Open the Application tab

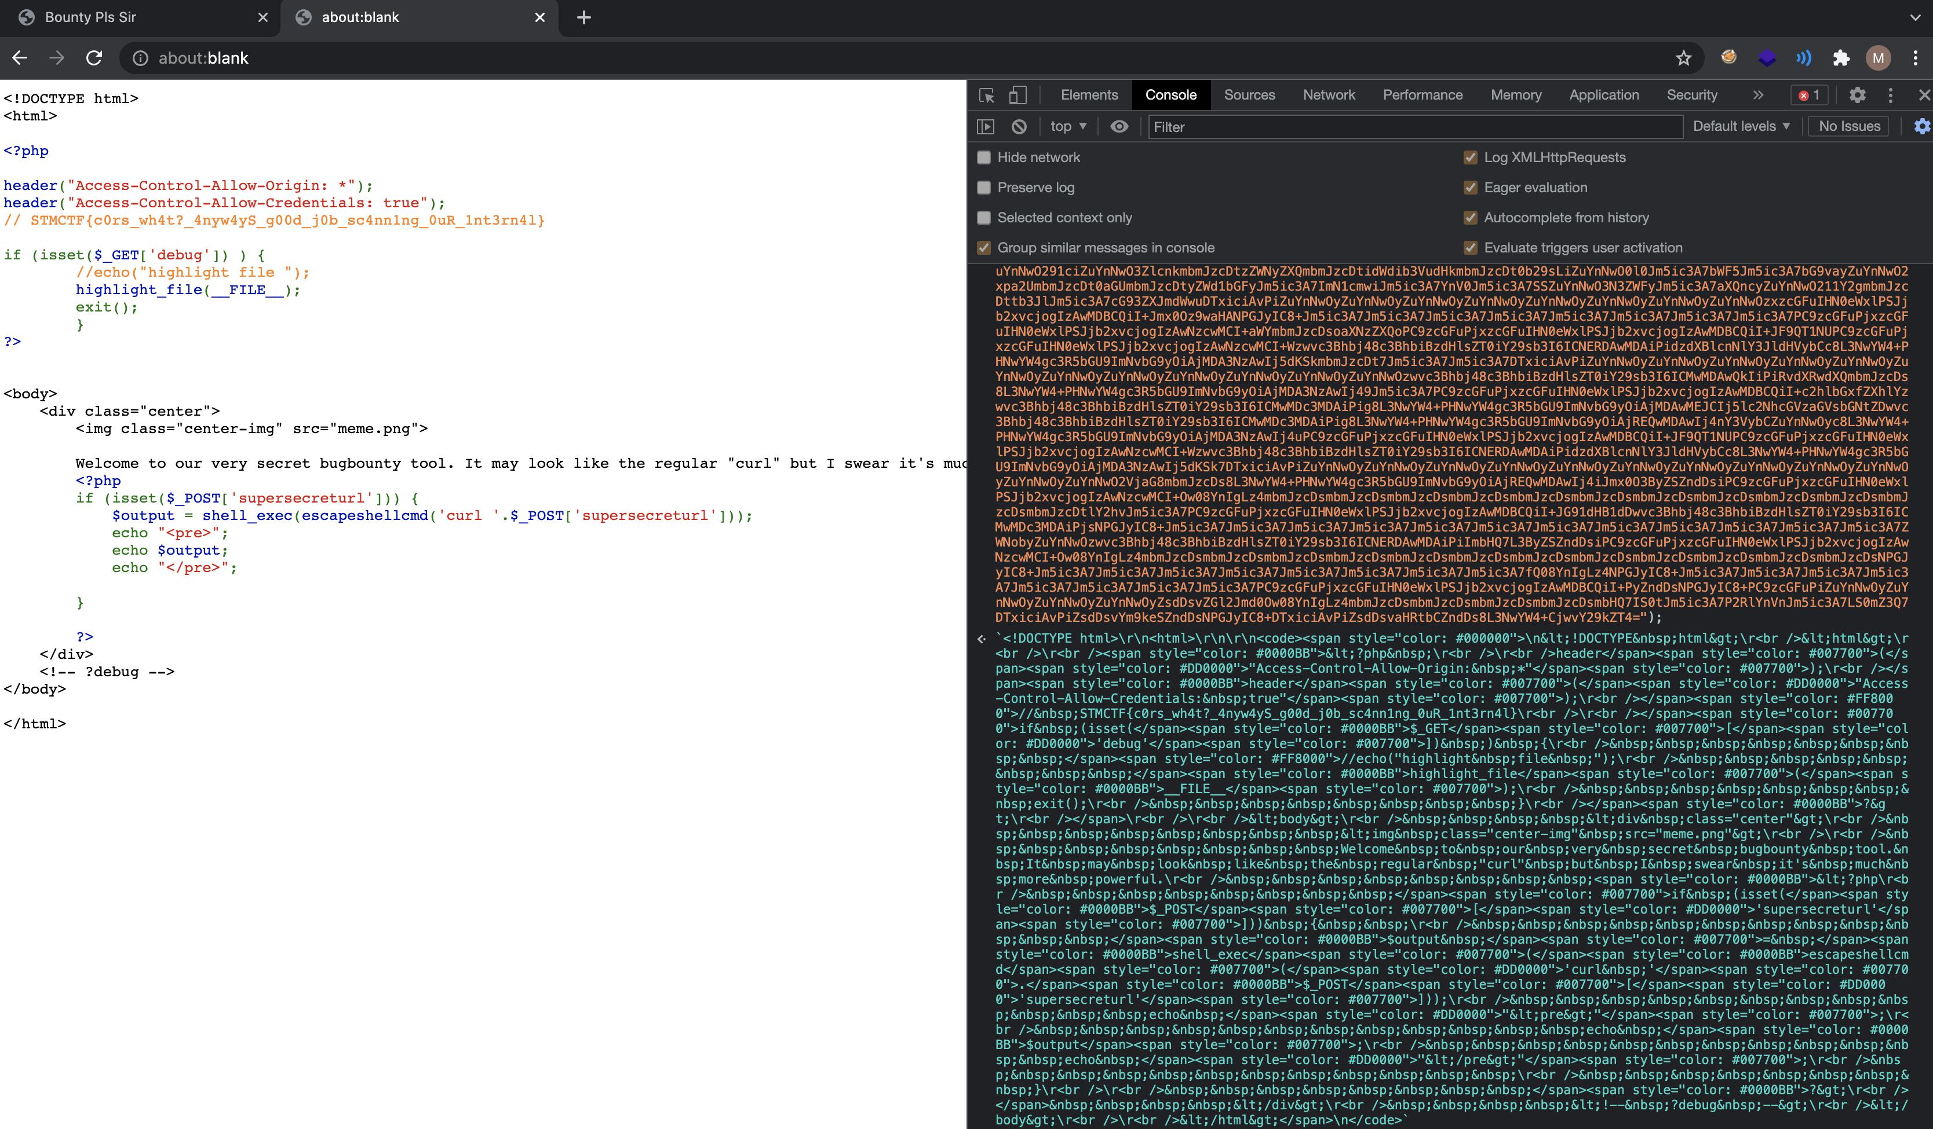pos(1604,95)
